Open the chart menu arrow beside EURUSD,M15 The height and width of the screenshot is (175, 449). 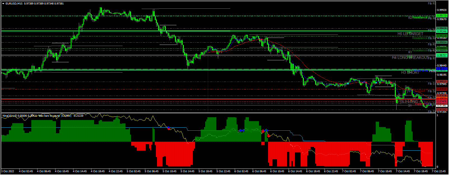[3, 4]
